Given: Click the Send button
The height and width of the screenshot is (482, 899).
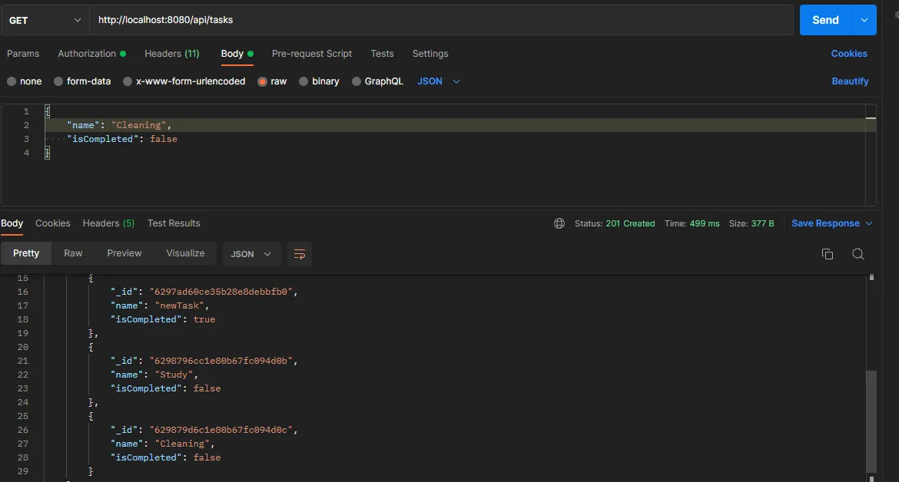Looking at the screenshot, I should (x=824, y=20).
